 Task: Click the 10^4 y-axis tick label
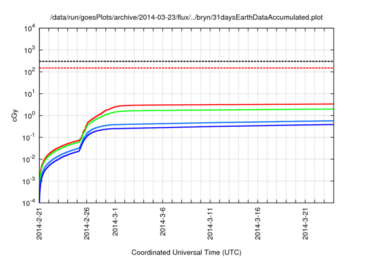[x=29, y=28]
